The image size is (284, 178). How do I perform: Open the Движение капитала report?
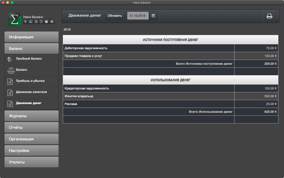32,92
